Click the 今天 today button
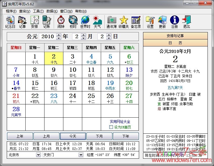 pyautogui.click(x=73, y=136)
